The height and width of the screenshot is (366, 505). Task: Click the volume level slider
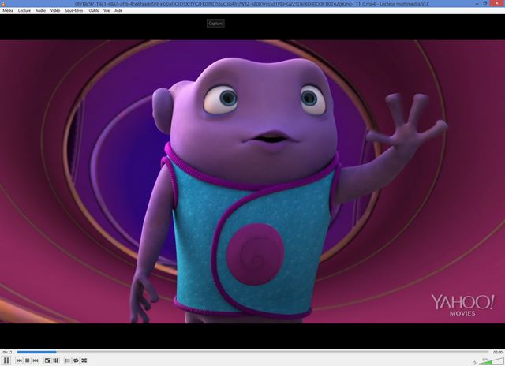point(489,360)
